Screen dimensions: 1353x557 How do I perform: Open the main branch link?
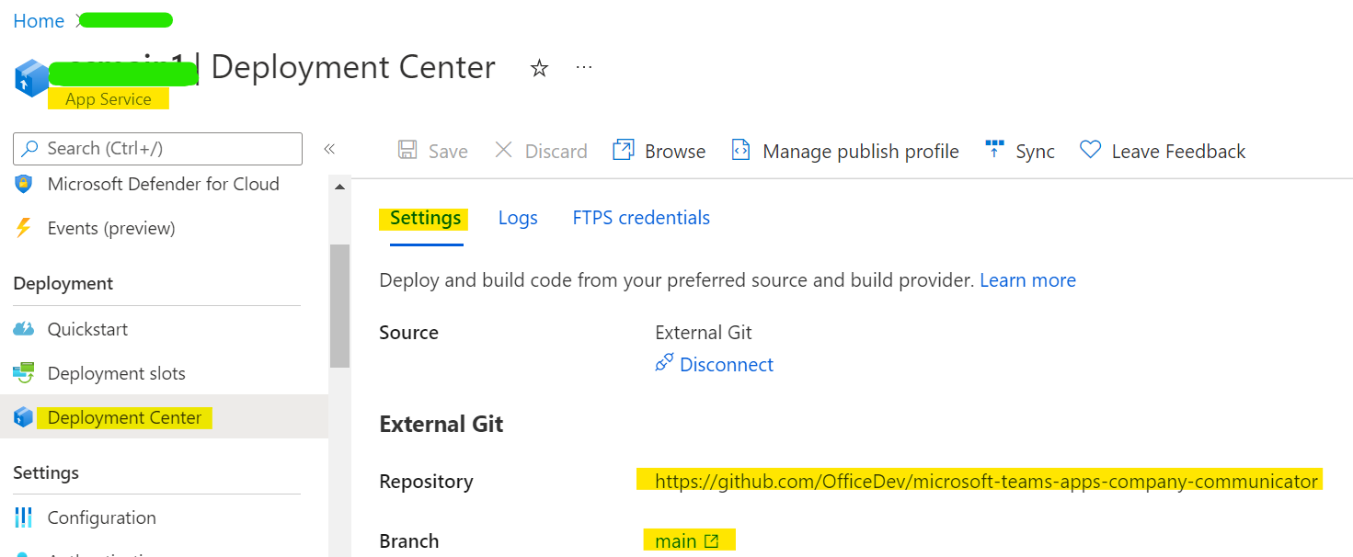(687, 541)
